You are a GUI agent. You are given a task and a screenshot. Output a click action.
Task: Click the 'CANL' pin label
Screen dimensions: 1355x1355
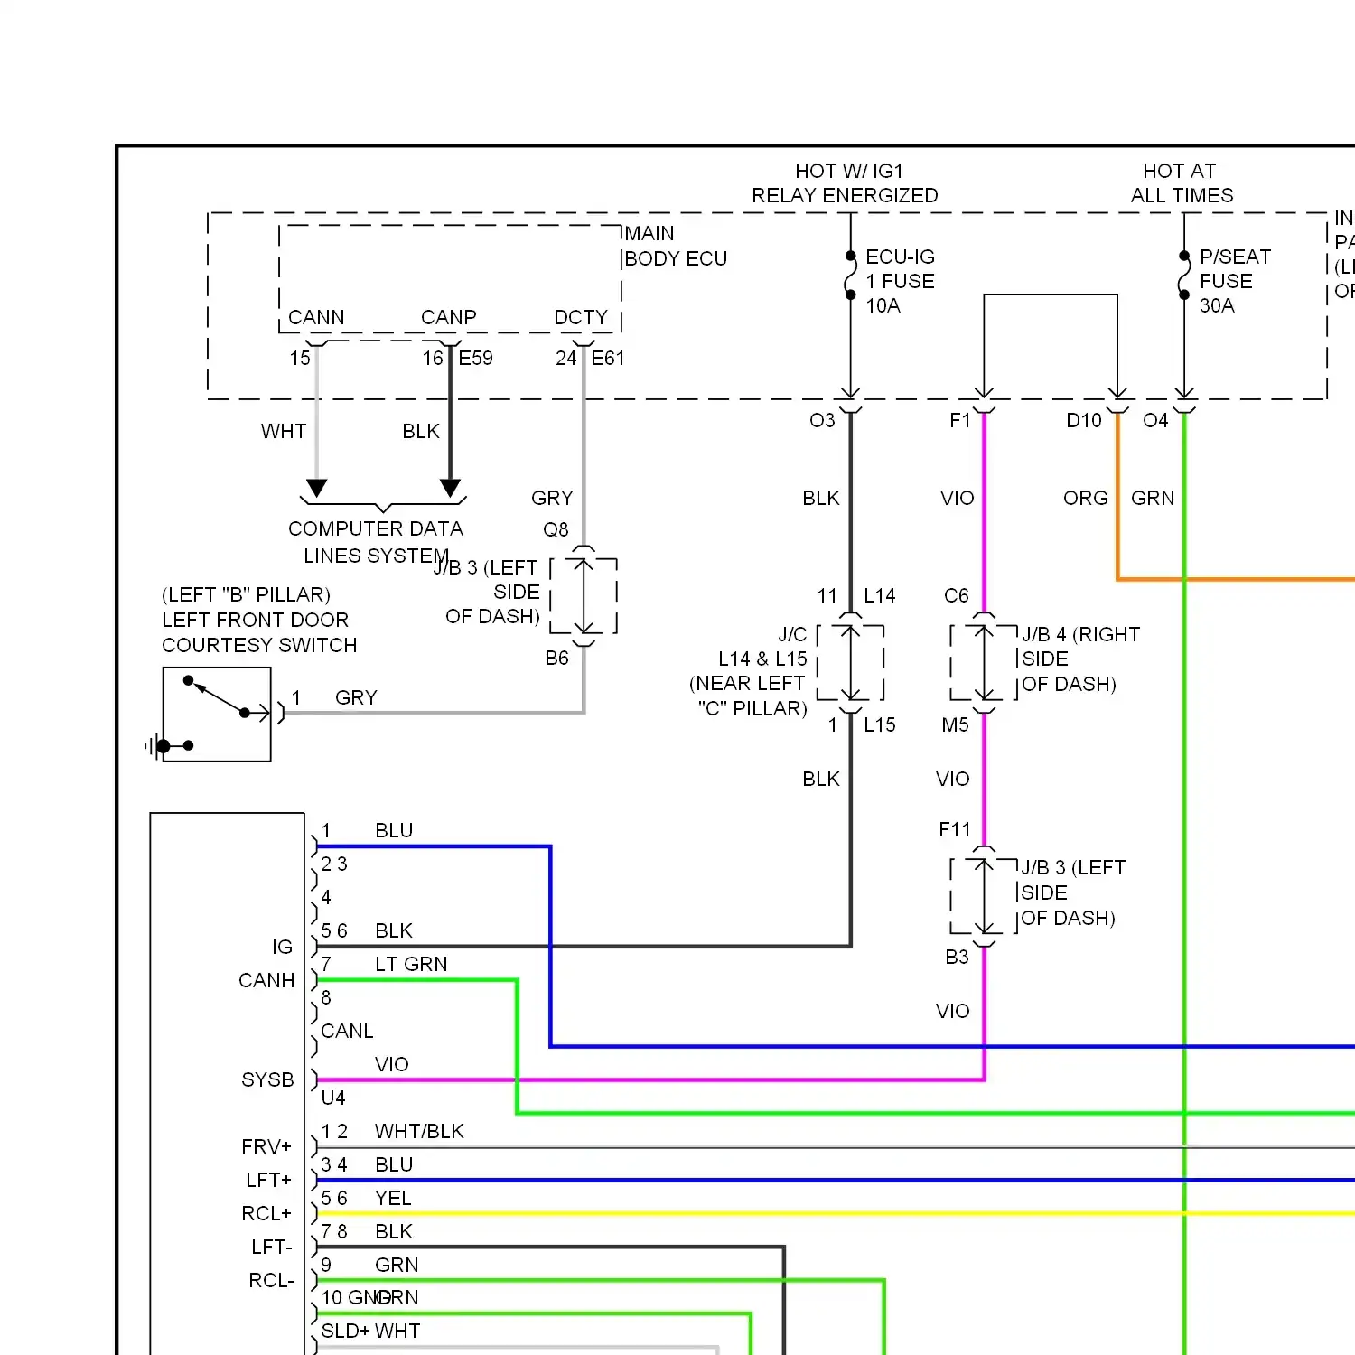point(347,1031)
